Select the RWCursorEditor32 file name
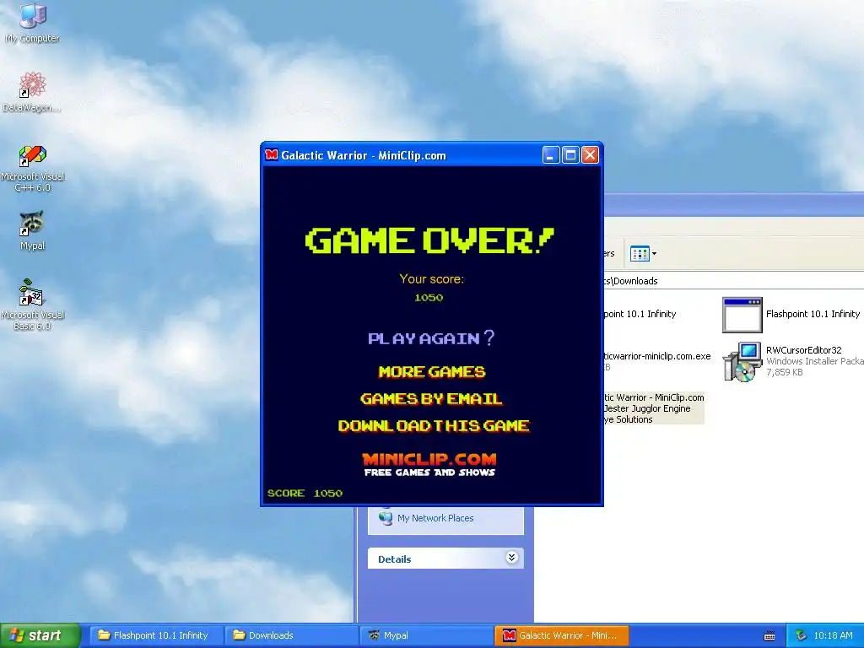Viewport: 864px width, 648px height. click(803, 350)
